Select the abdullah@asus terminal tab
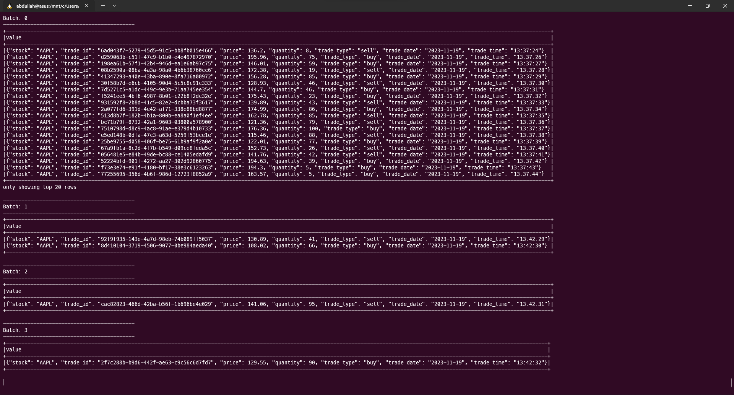The image size is (734, 395). coord(48,6)
